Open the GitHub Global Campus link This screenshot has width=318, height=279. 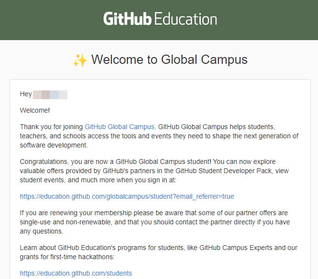120,127
